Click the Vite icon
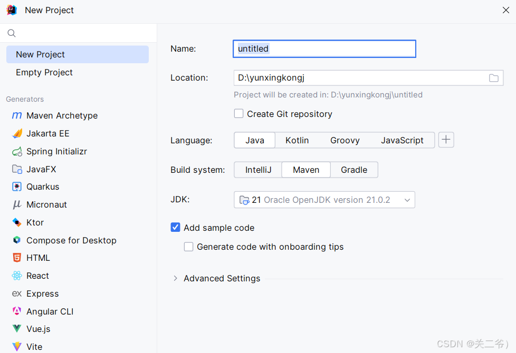This screenshot has width=516, height=353. pyautogui.click(x=17, y=347)
